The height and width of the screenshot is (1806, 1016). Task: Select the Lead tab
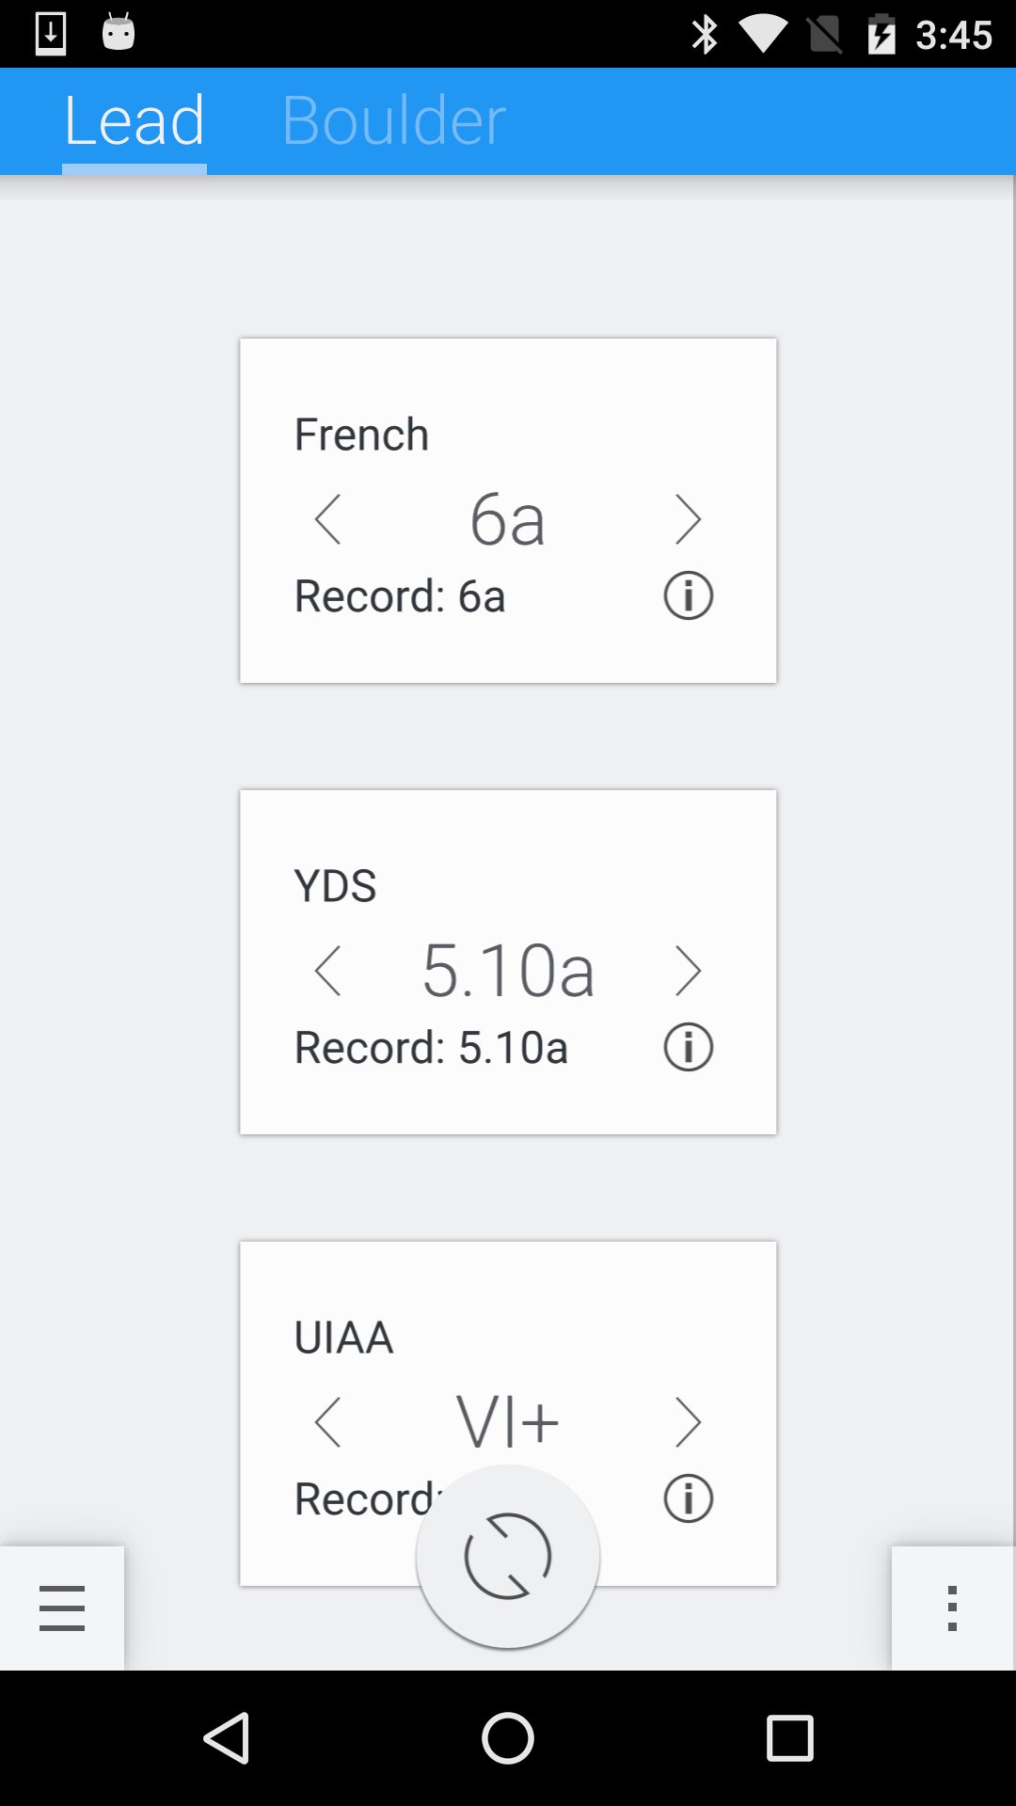(x=135, y=120)
